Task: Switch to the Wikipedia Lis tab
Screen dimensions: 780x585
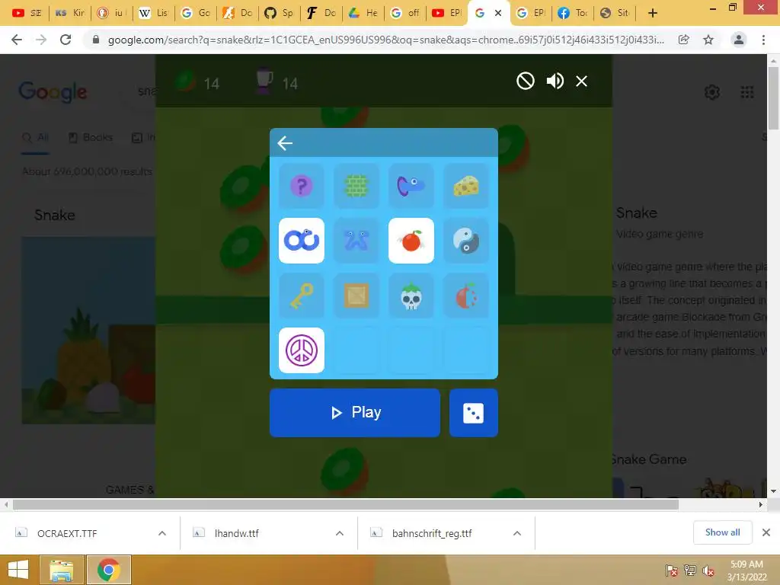Action: click(x=152, y=13)
